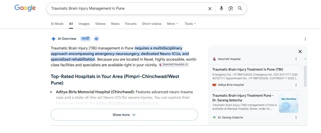Open Traumatic Brain Injury Treatment in Pune link
This screenshot has height=133, width=321.
pos(248,69)
